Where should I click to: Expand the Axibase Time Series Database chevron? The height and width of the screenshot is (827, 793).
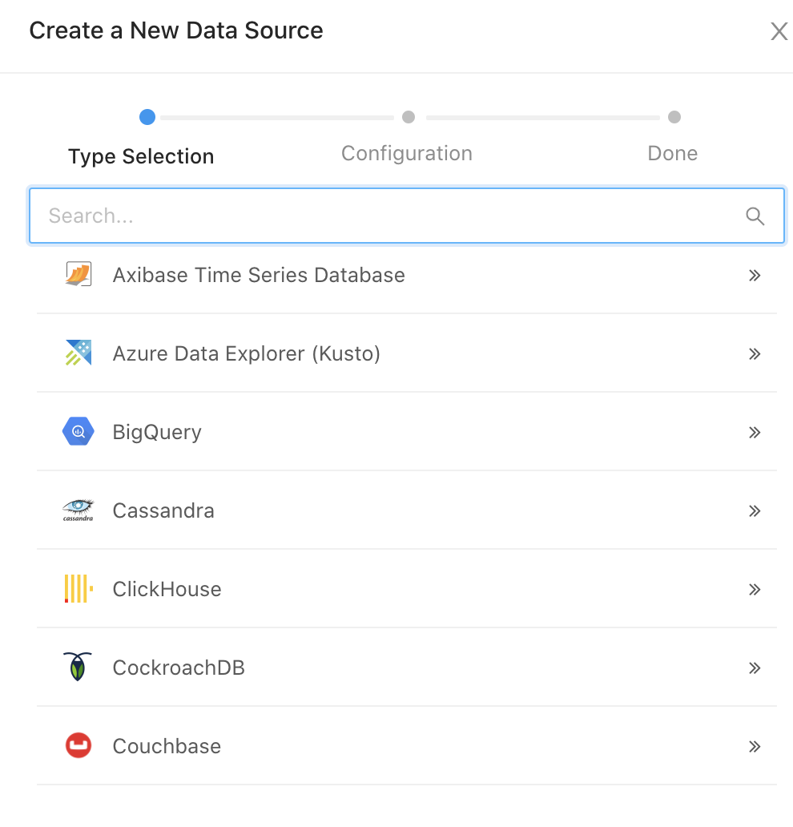754,276
